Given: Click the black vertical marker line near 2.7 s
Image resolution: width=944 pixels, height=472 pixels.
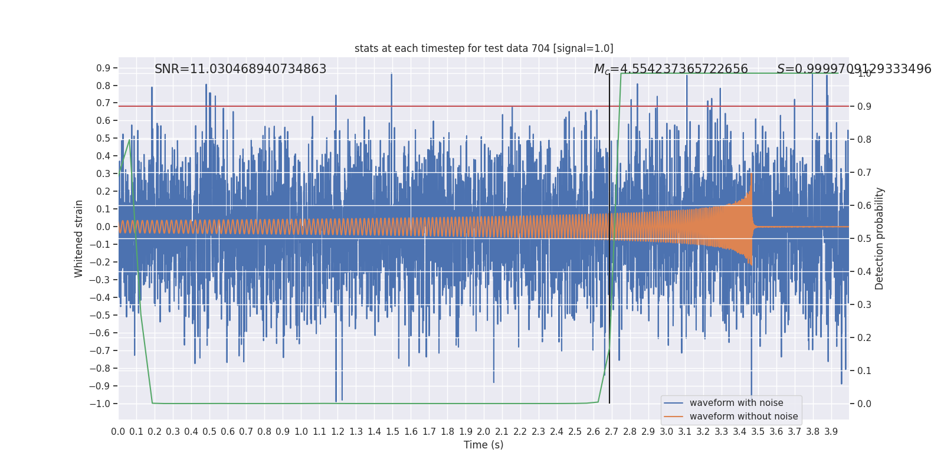Looking at the screenshot, I should click(609, 236).
